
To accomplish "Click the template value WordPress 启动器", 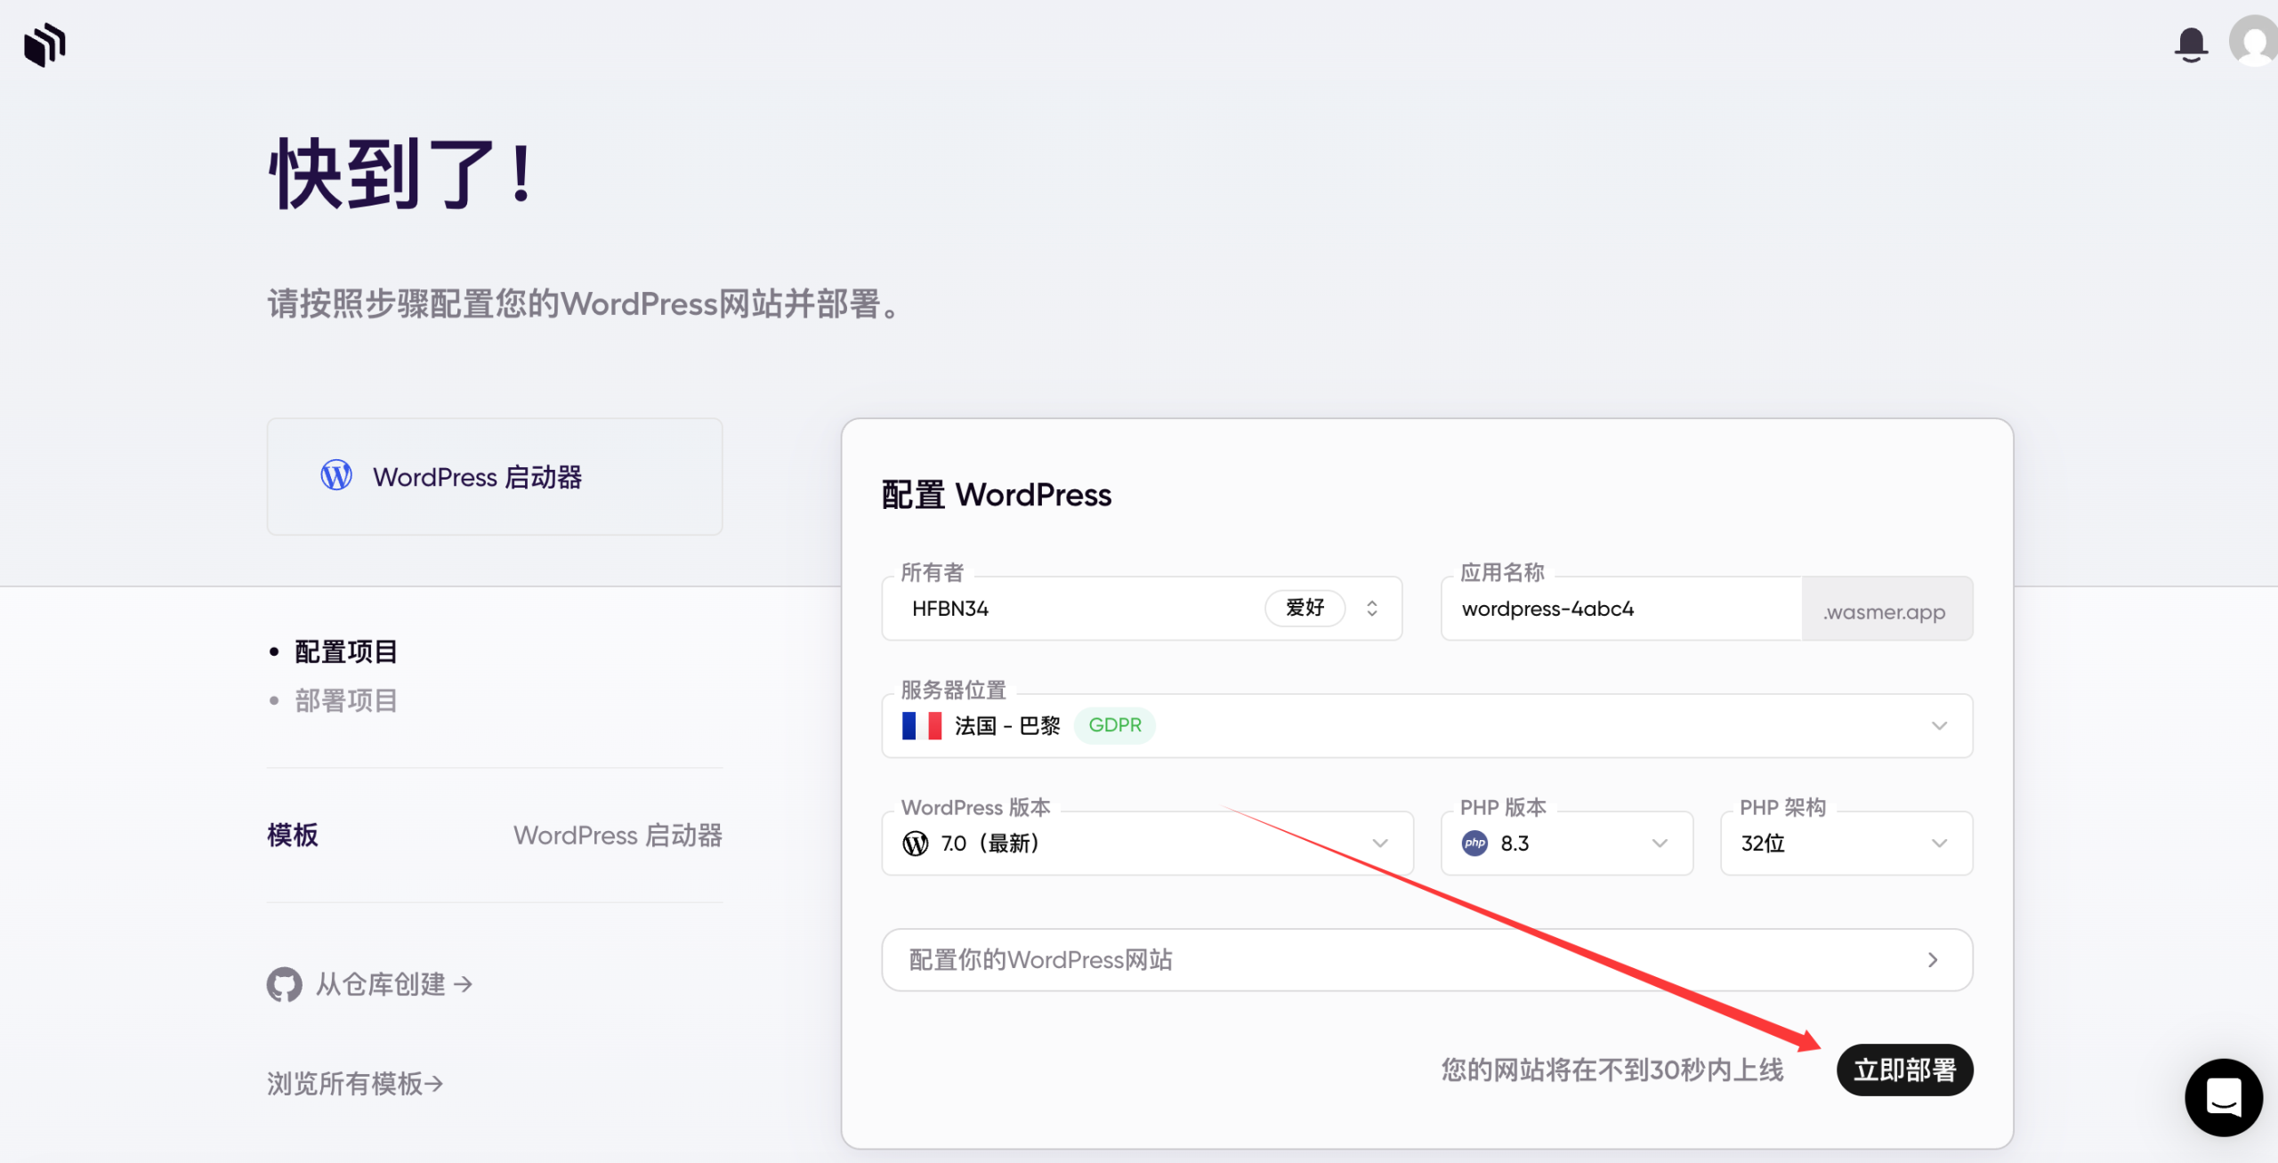I will (x=618, y=836).
